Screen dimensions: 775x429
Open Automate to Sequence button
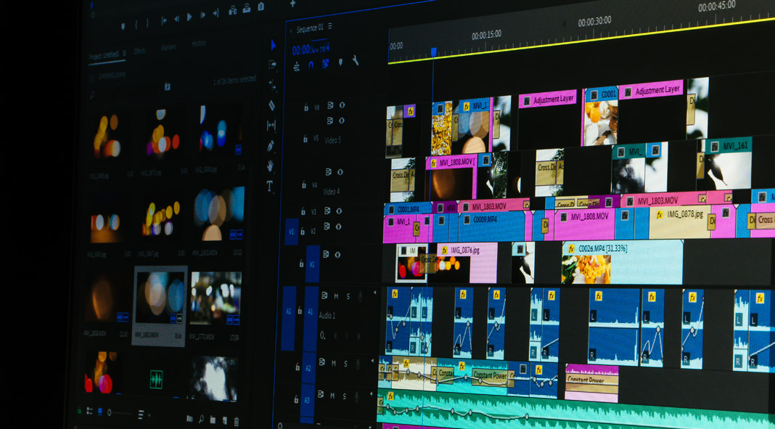tap(189, 419)
